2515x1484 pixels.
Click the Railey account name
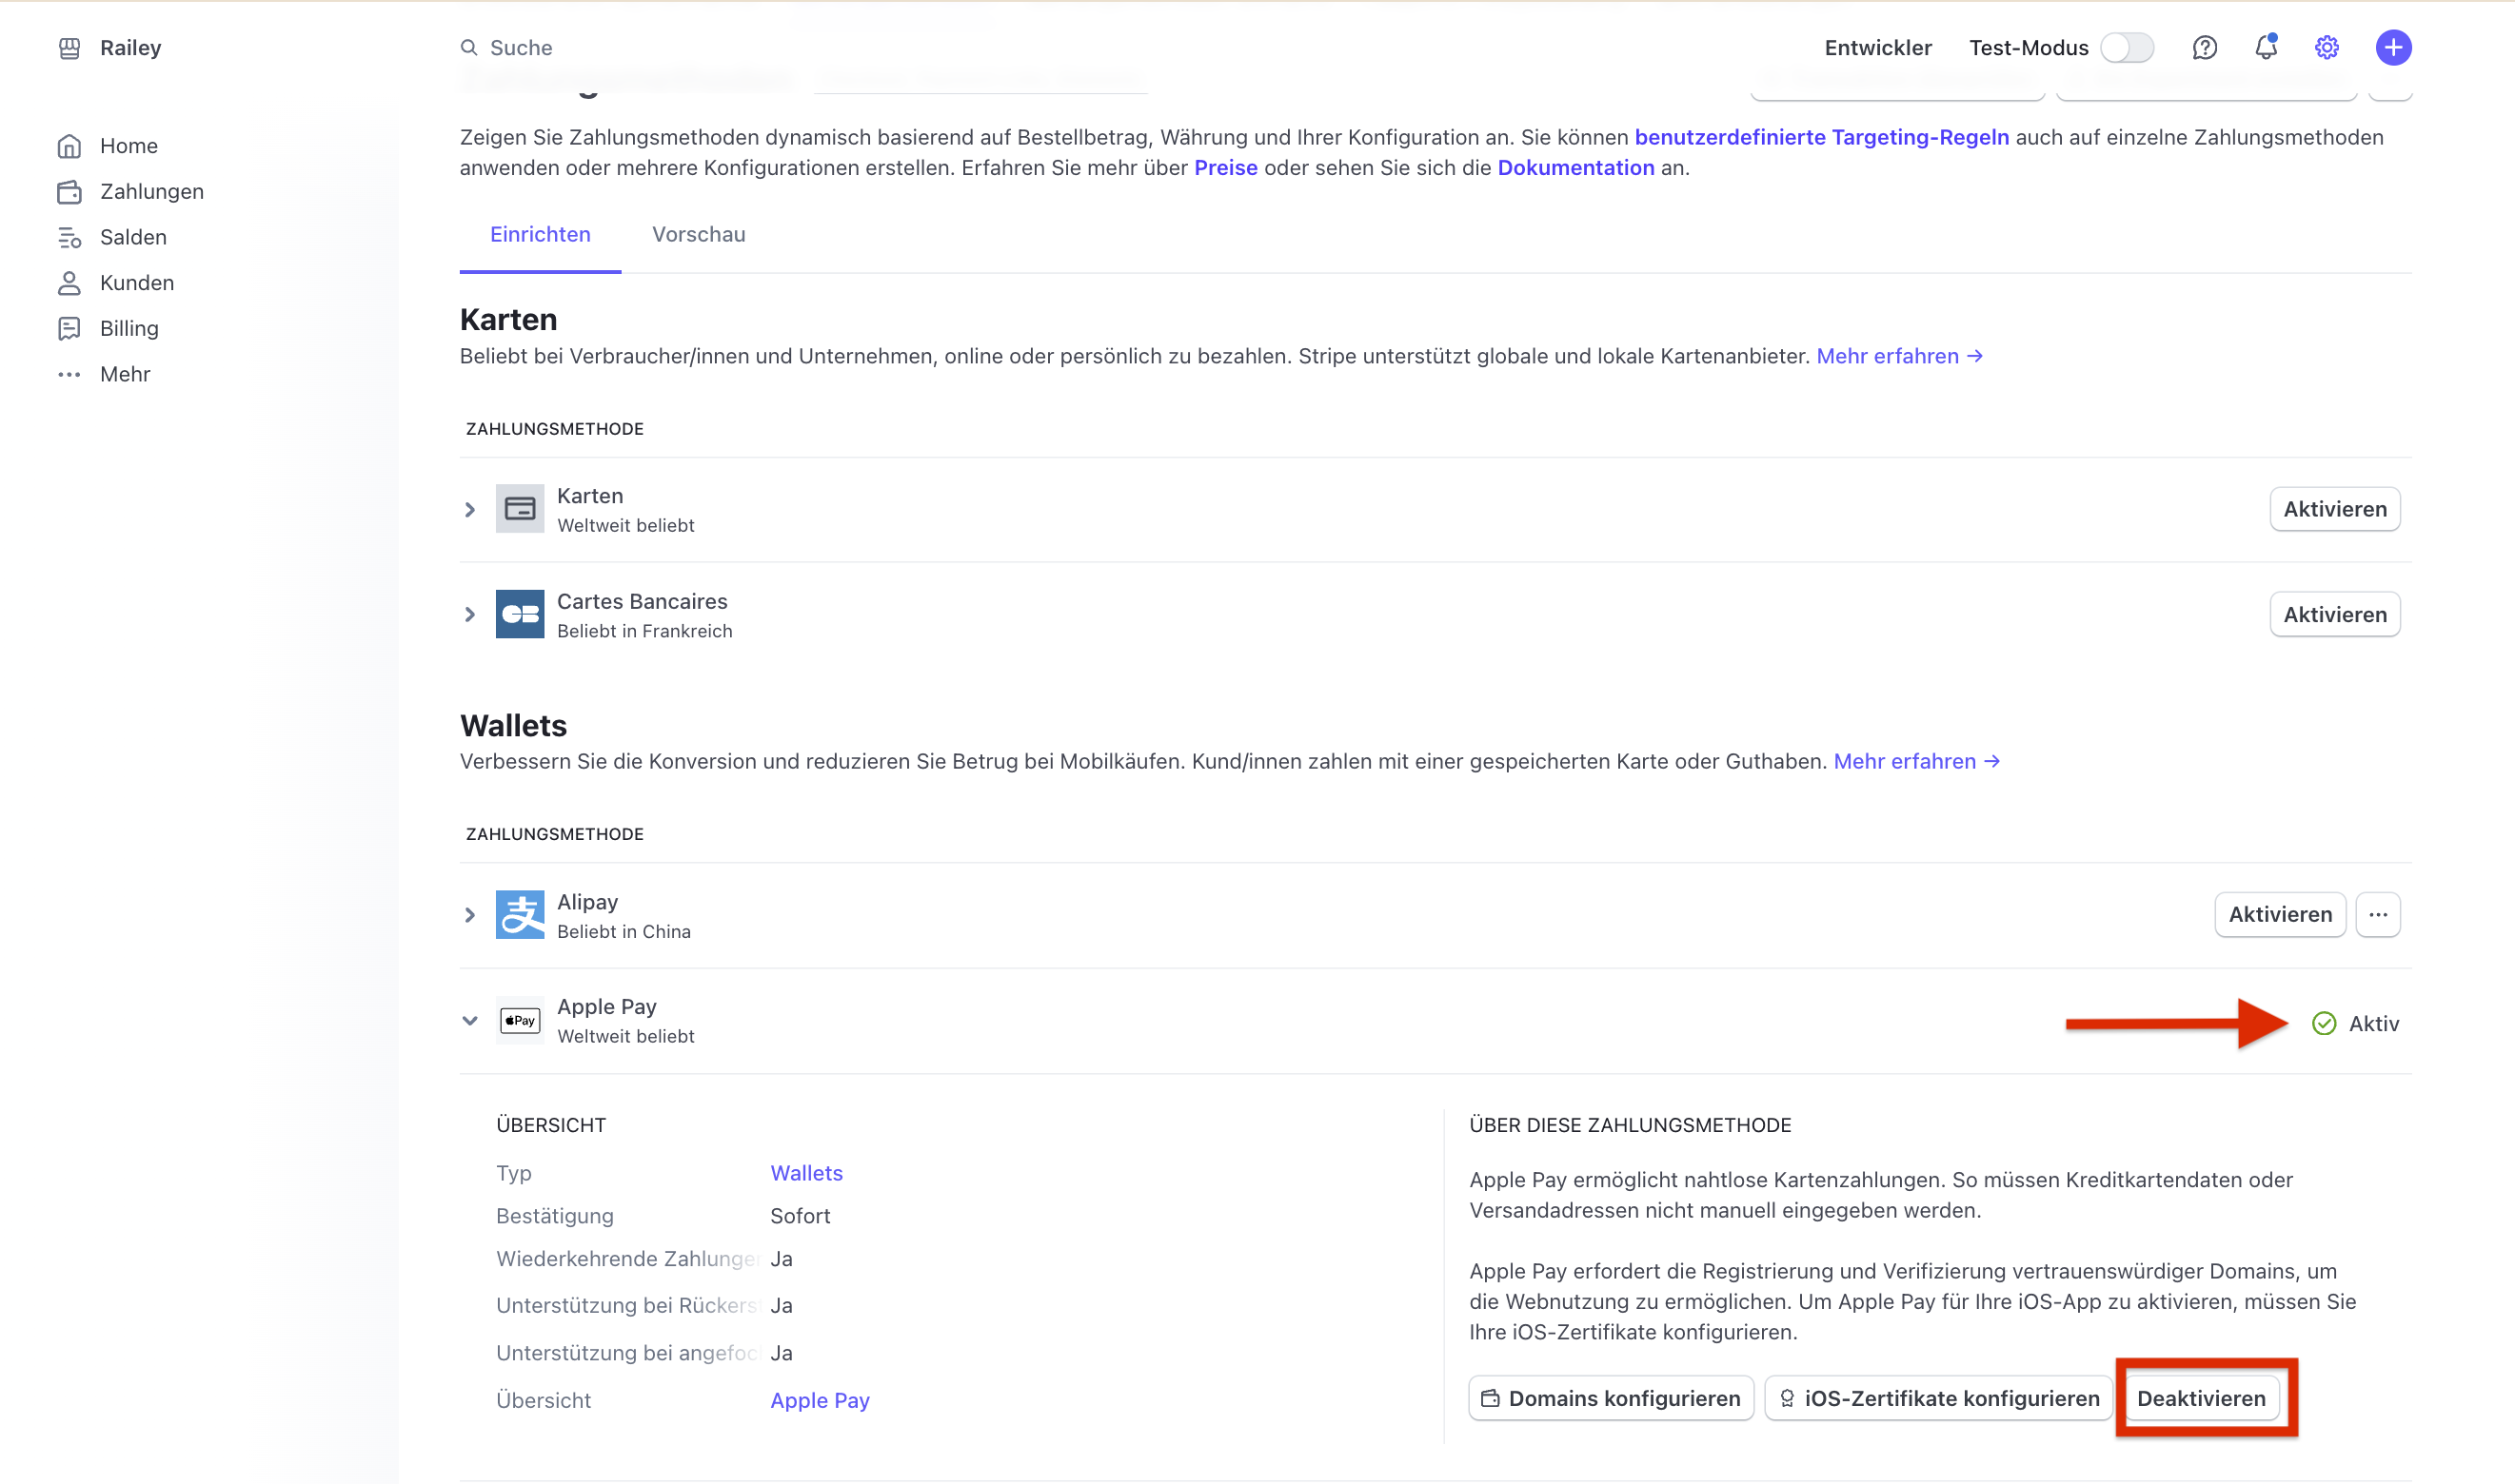click(130, 48)
